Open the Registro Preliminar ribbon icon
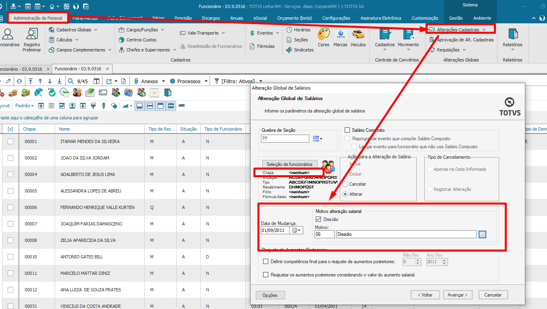Screen dimensions: 547x309 point(32,40)
